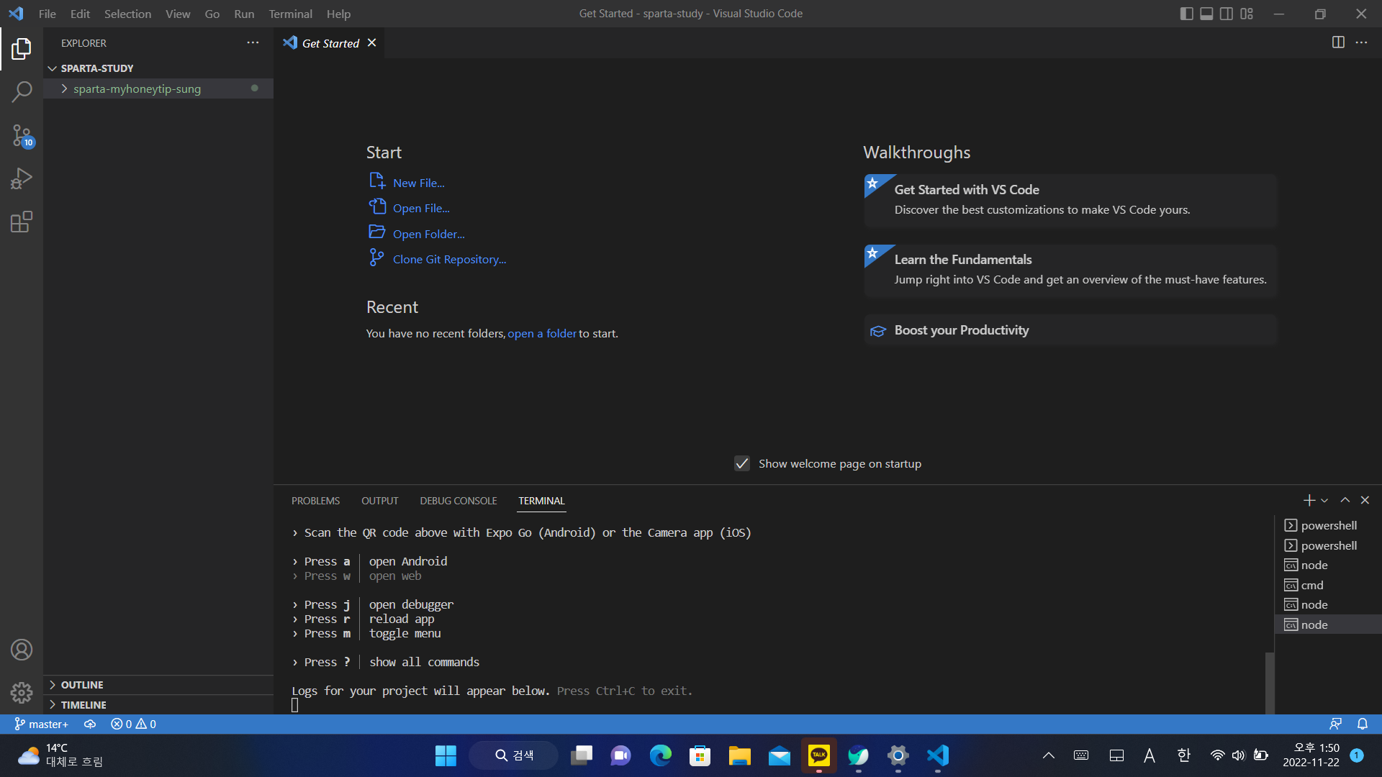Screen dimensions: 1382x777
Task: Open Microsoft Edge from taskbar
Action: coord(660,755)
